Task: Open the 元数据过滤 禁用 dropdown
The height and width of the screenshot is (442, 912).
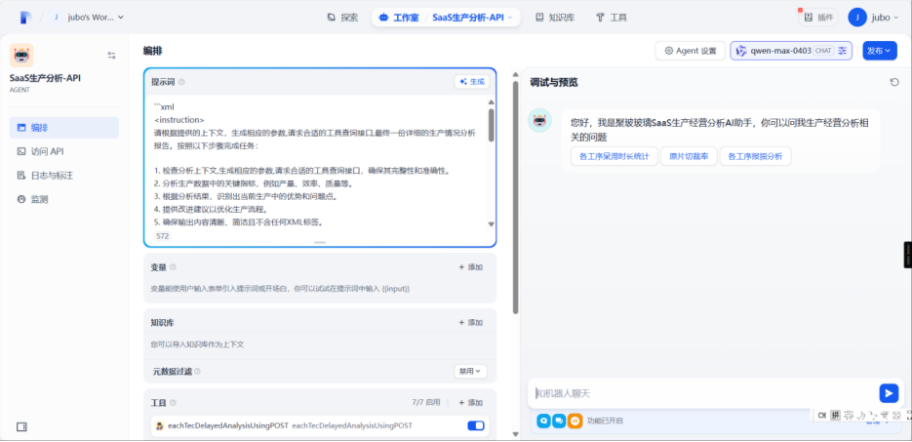Action: [470, 371]
